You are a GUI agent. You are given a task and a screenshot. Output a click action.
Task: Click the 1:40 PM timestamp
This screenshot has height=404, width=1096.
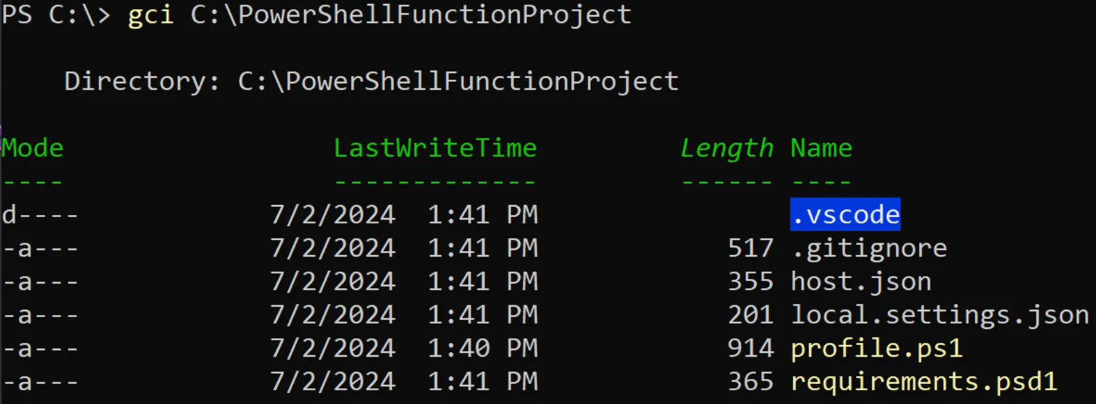[483, 348]
